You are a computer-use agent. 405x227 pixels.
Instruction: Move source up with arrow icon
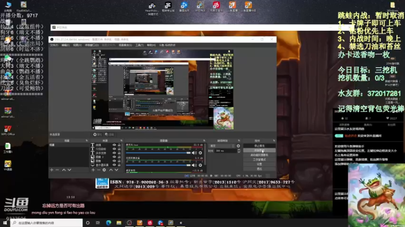(x=111, y=170)
